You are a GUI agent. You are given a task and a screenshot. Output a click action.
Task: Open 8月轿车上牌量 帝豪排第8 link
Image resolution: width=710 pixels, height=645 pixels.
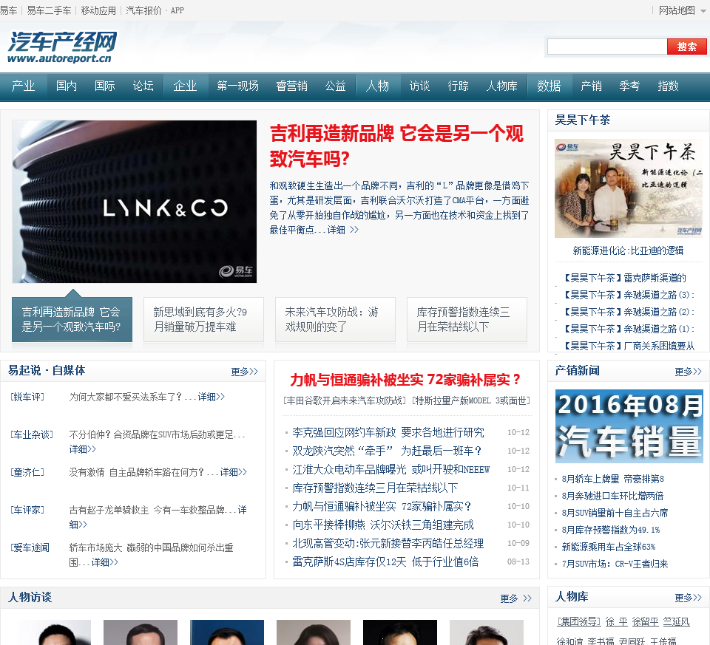tap(613, 479)
